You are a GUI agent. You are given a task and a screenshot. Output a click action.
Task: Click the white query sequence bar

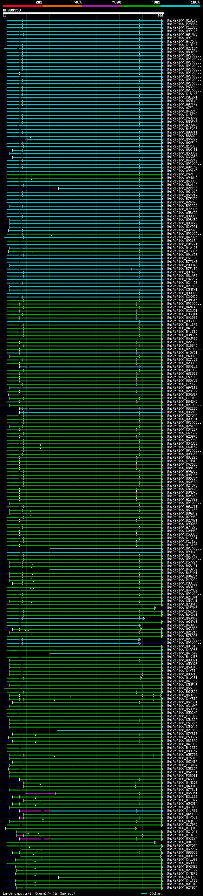(x=84, y=13)
